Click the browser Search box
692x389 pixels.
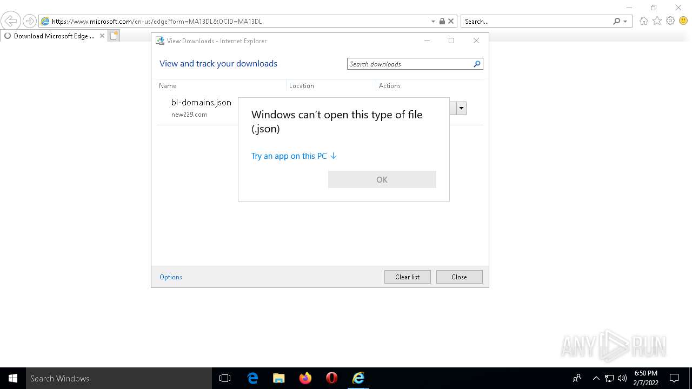[x=536, y=21]
